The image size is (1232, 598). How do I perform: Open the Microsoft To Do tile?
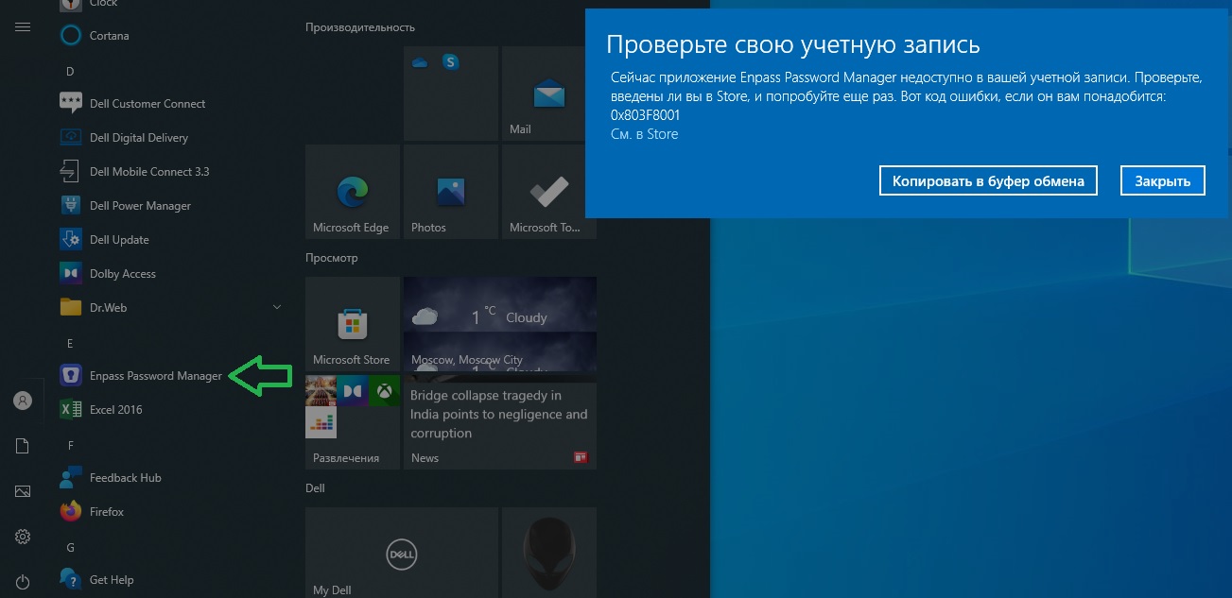(549, 192)
